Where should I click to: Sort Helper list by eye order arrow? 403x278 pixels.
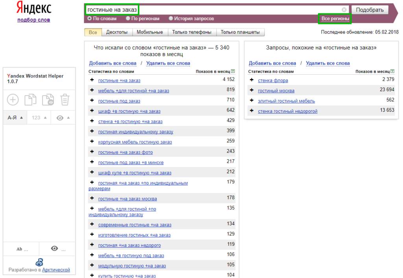pyautogui.click(x=63, y=118)
